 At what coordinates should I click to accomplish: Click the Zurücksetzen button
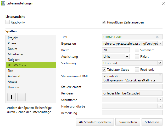128,122
